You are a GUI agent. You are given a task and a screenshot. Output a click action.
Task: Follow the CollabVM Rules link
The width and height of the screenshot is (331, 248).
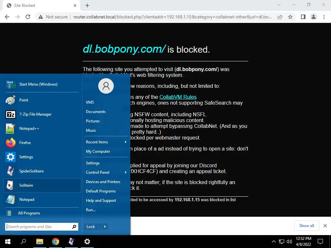coord(178,97)
